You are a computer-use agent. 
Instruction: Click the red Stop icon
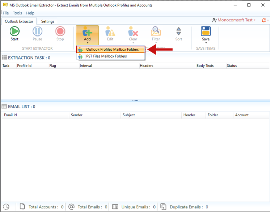[x=60, y=32]
